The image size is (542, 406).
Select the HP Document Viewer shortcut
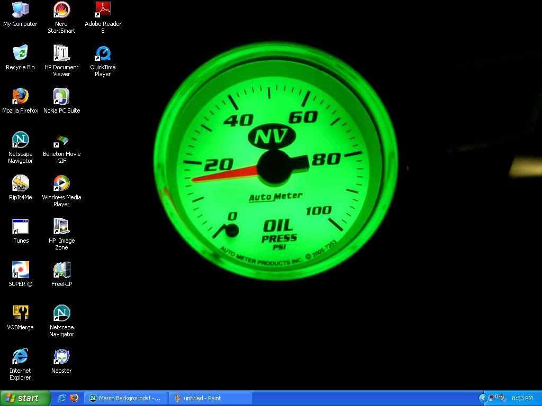pos(61,61)
